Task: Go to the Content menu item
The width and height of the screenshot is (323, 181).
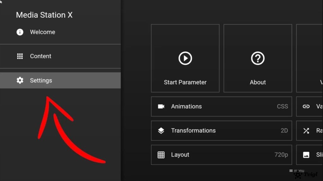Action: point(41,56)
